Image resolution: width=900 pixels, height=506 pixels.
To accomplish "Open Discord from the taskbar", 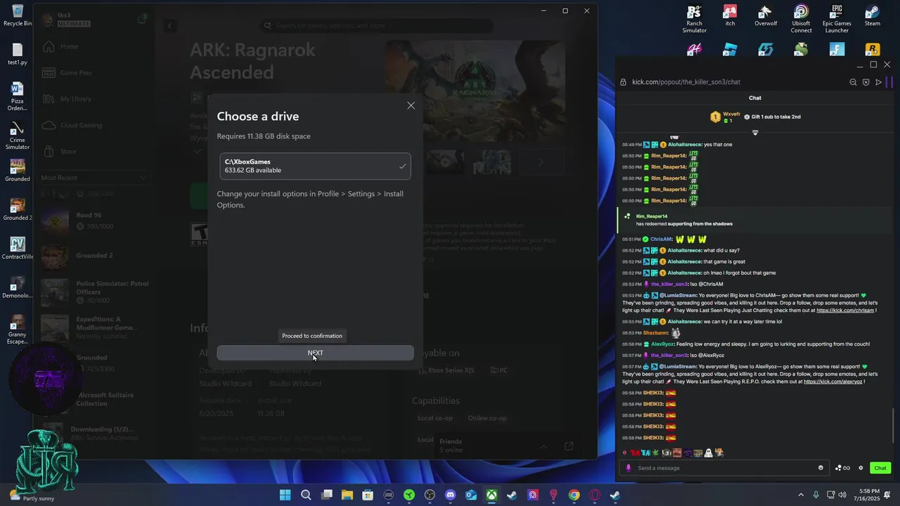I will (451, 495).
